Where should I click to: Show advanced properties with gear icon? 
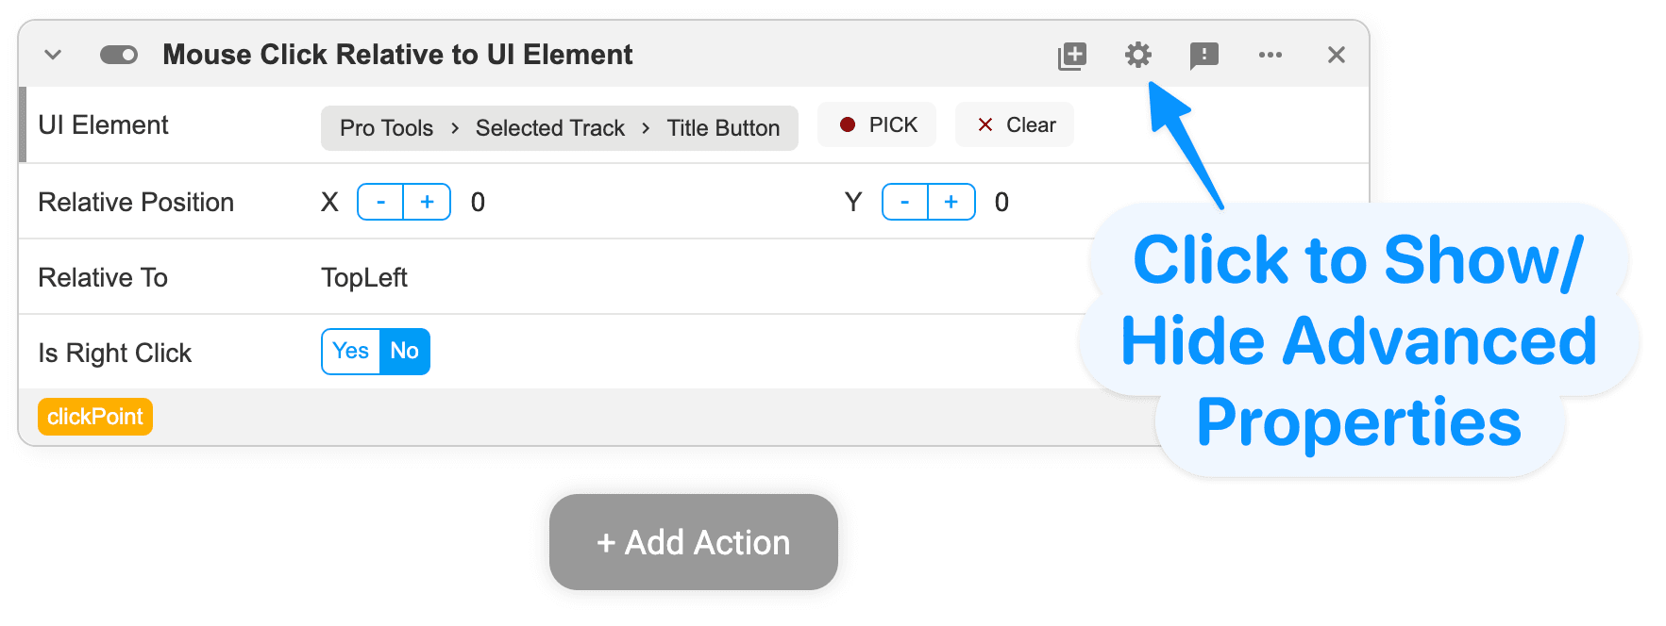[1138, 55]
